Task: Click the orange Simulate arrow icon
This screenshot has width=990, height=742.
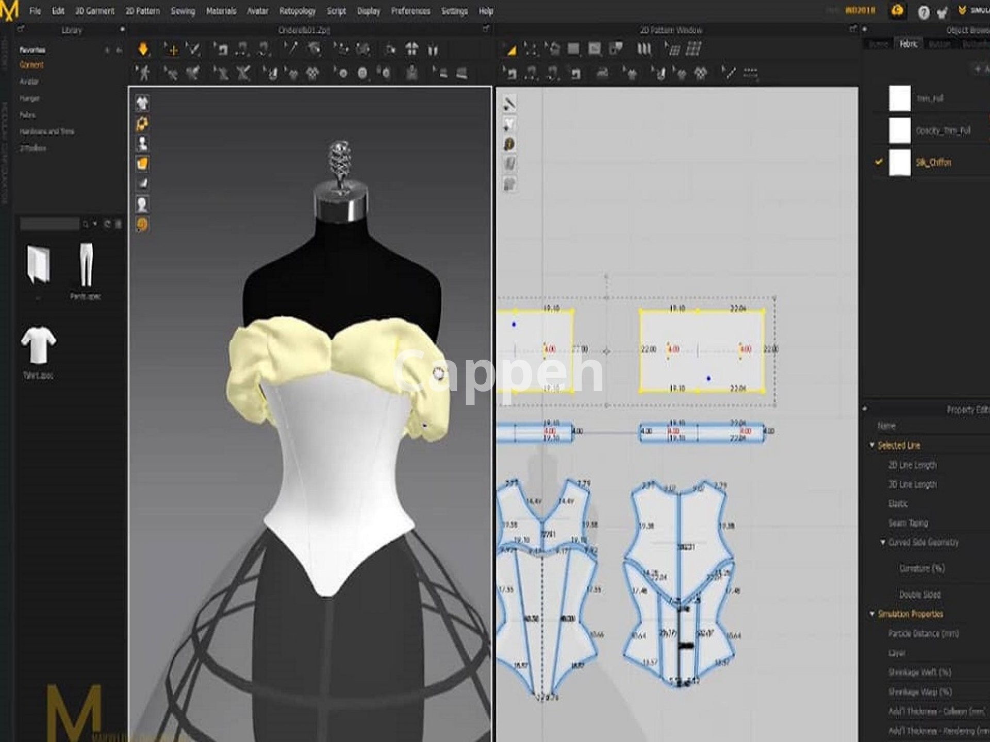Action: pos(143,49)
